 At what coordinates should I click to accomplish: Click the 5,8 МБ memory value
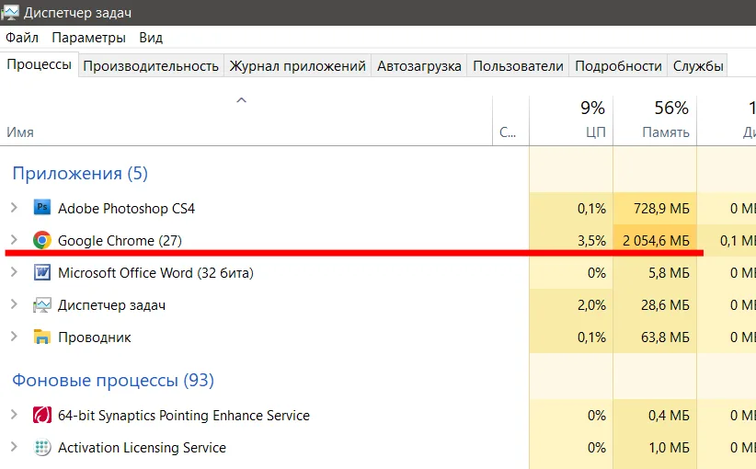pyautogui.click(x=669, y=273)
